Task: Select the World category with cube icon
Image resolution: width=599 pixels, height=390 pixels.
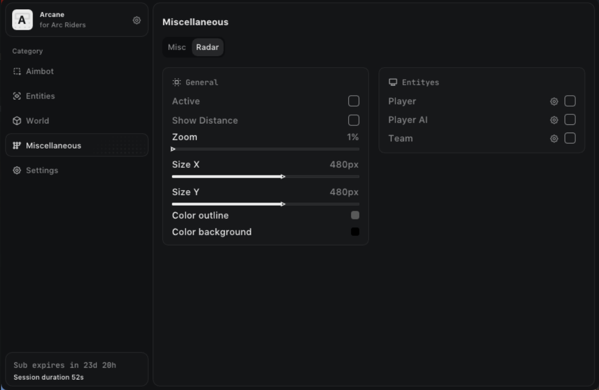Action: tap(37, 121)
